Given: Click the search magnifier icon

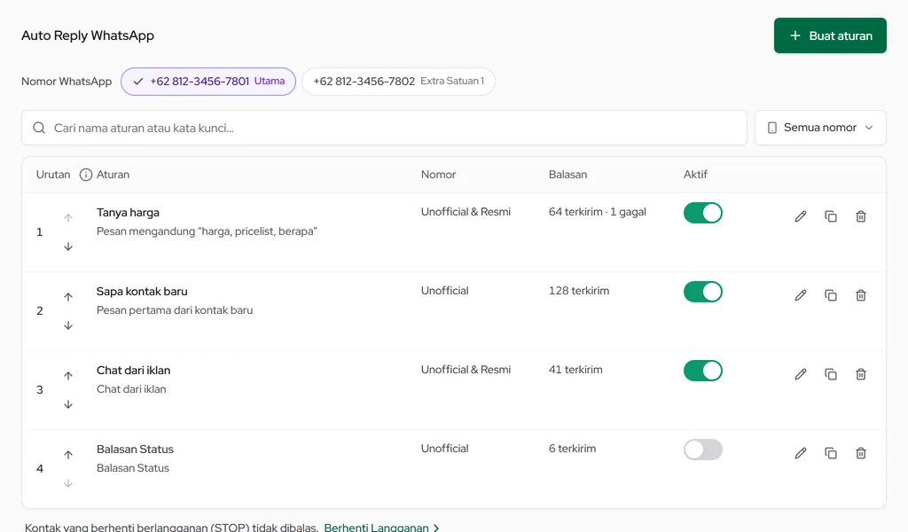Looking at the screenshot, I should [x=39, y=128].
